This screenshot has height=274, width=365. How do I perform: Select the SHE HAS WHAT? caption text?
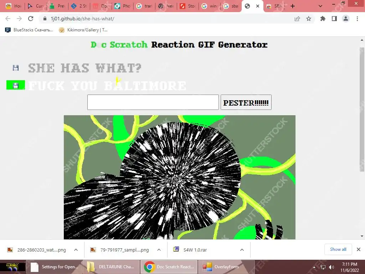coord(85,68)
